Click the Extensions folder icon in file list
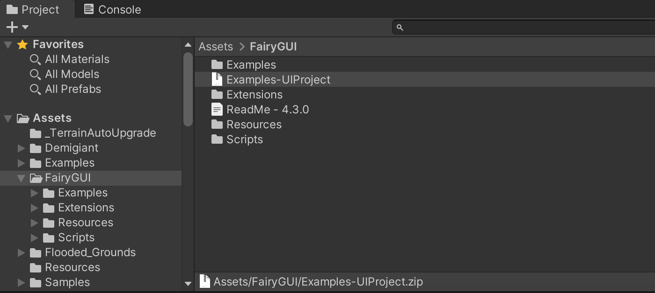Image resolution: width=655 pixels, height=293 pixels. (x=217, y=95)
